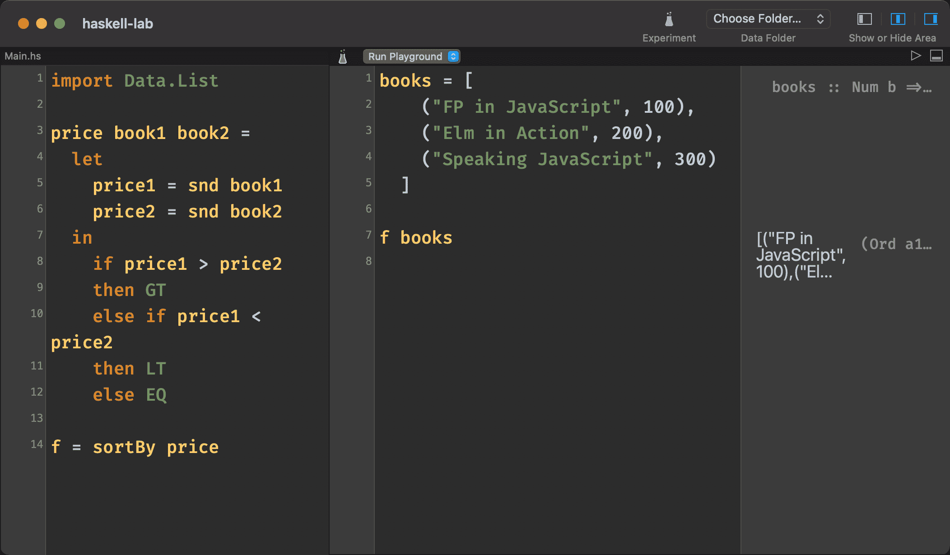Click the "Speaking JavaScript", 300 tuple
The height and width of the screenshot is (555, 950).
(x=568, y=159)
